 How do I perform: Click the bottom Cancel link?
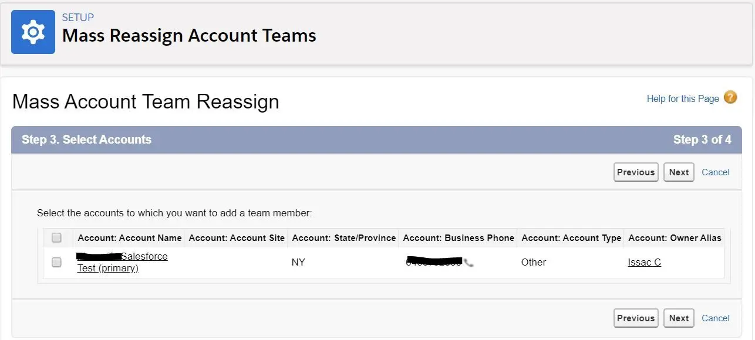tap(716, 318)
